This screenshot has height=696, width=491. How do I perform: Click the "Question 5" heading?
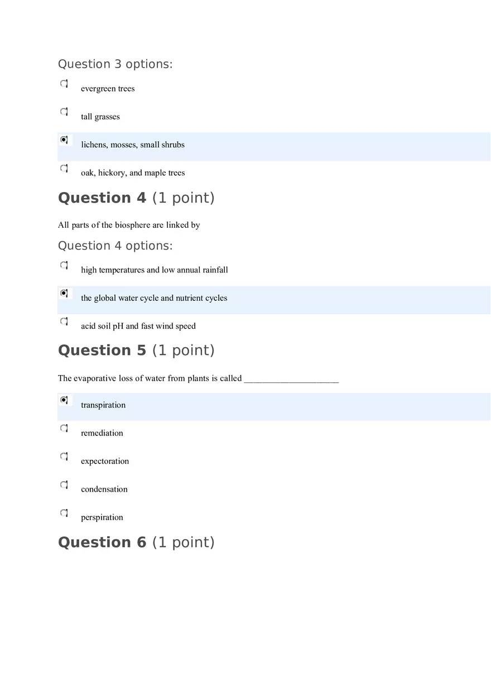click(x=136, y=350)
